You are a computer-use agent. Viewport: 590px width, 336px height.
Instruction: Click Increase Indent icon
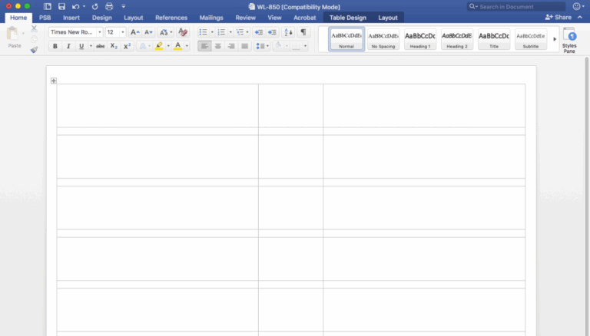click(x=272, y=32)
